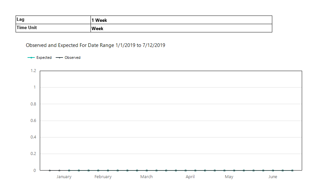The height and width of the screenshot is (194, 323).
Task: Click the 0.4 y-axis value
Action: point(33,137)
